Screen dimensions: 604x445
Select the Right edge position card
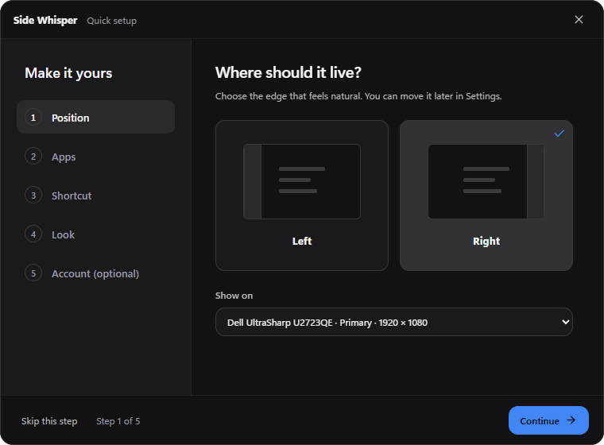pyautogui.click(x=486, y=195)
